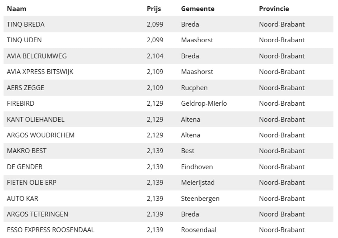The image size is (338, 238).
Task: Select MAKRO BEST station name
Action: pyautogui.click(x=27, y=151)
